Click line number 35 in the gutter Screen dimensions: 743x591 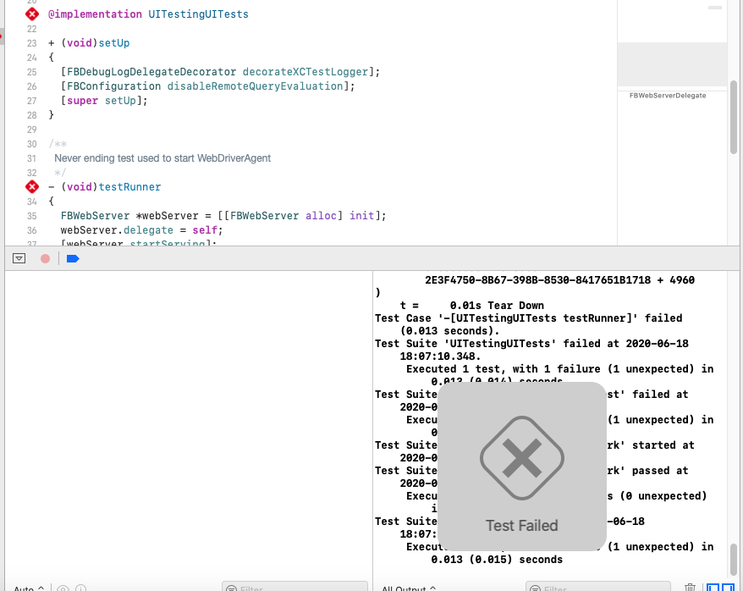coord(32,216)
